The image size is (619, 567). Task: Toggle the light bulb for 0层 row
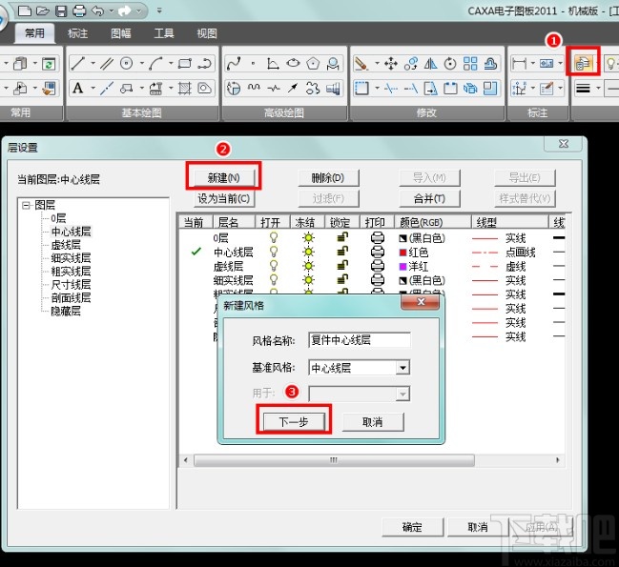(x=274, y=237)
